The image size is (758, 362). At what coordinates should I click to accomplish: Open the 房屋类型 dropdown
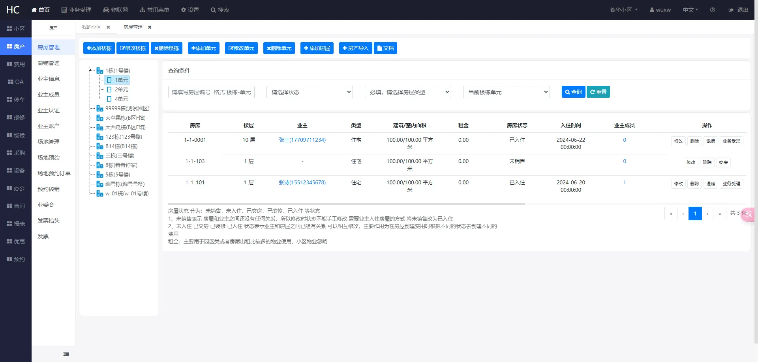click(408, 92)
